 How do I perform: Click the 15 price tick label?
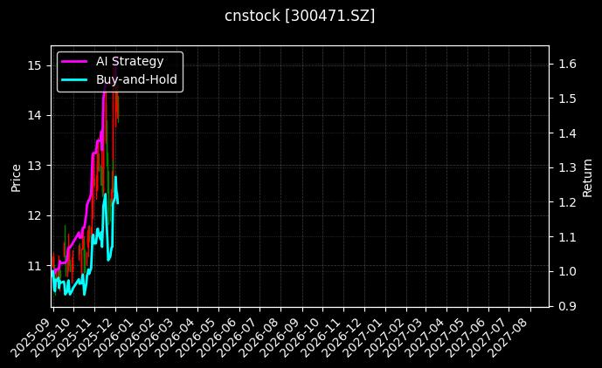pyautogui.click(x=34, y=65)
